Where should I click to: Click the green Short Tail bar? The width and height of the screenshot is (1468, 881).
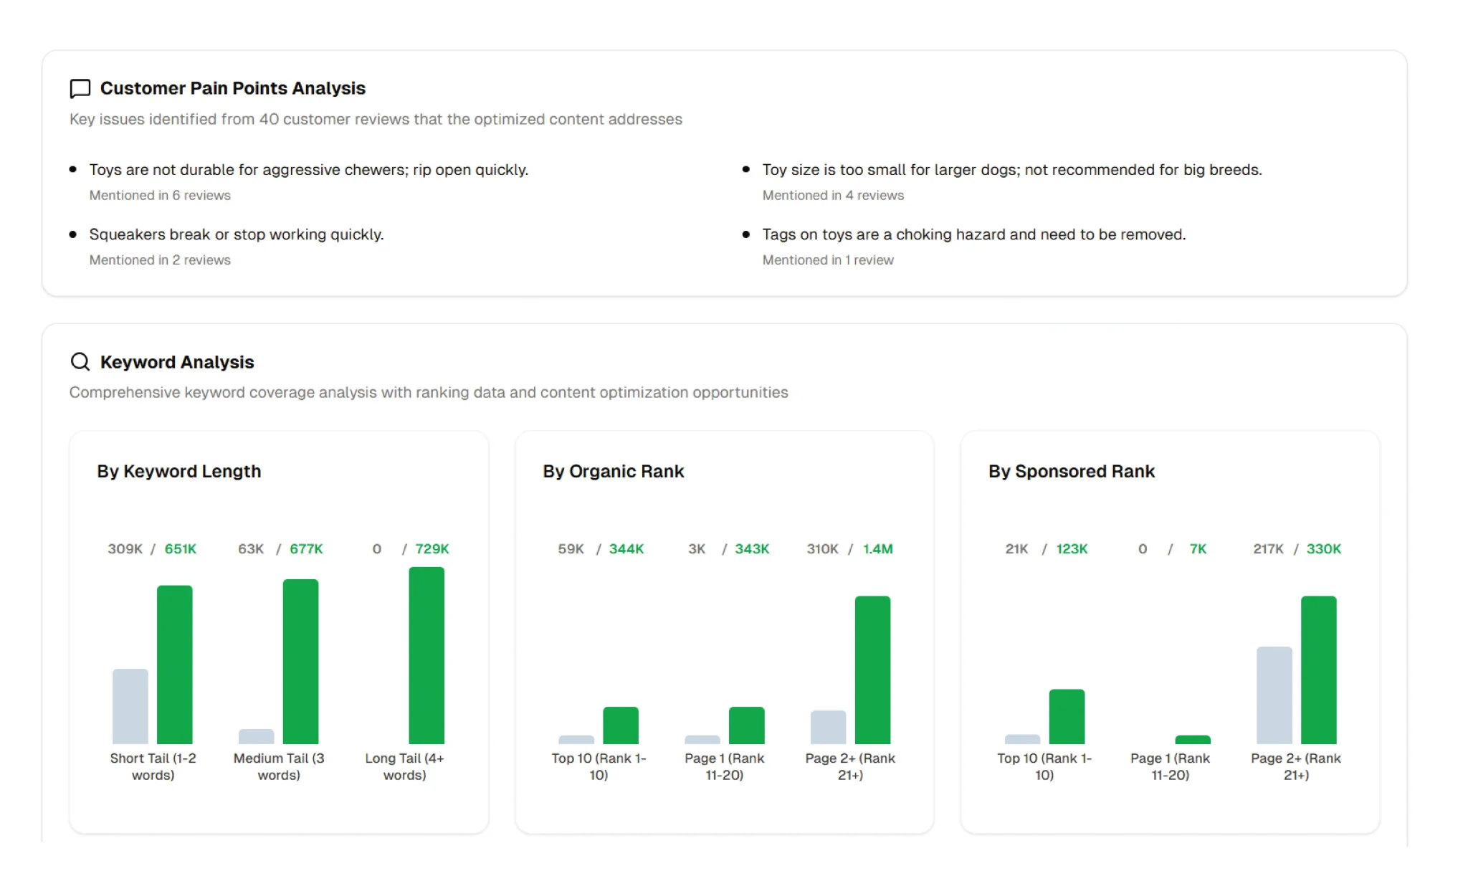point(175,665)
